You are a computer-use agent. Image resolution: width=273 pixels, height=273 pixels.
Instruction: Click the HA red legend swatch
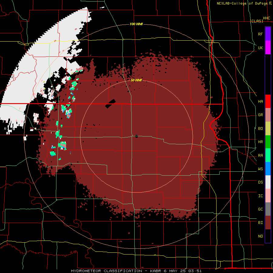268,101
